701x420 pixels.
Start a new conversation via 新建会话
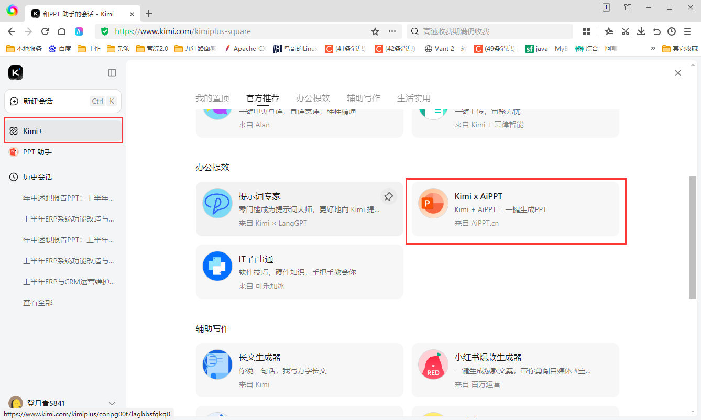63,101
